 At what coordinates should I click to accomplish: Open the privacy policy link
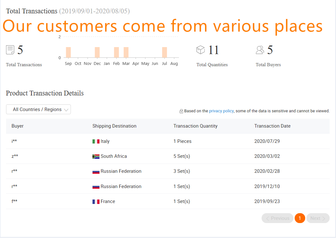tap(221, 111)
